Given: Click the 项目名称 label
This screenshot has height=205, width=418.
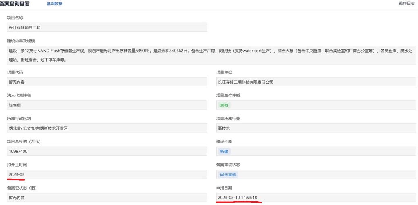Looking at the screenshot, I should coord(15,18).
